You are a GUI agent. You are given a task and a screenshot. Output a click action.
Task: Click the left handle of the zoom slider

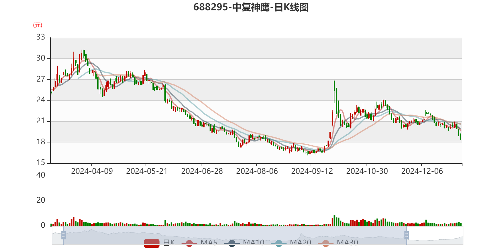point(63,235)
